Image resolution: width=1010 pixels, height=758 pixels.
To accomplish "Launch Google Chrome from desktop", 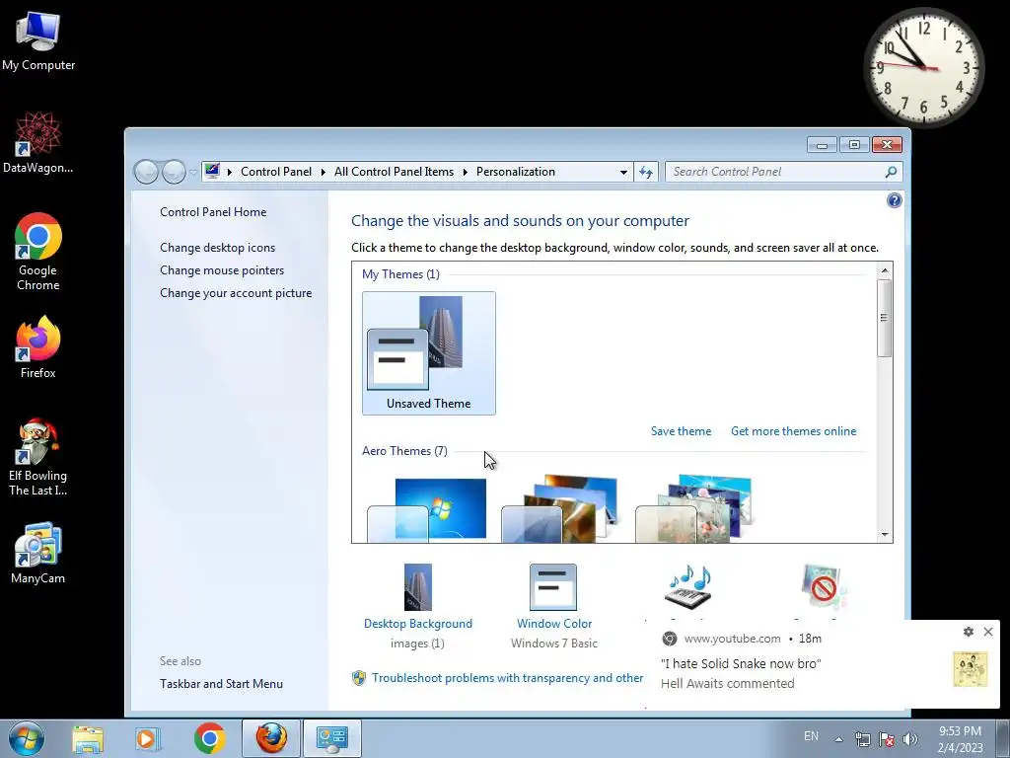I will click(x=38, y=252).
